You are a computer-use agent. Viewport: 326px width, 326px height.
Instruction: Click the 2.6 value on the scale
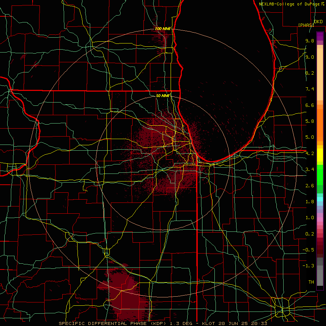(x=310, y=185)
